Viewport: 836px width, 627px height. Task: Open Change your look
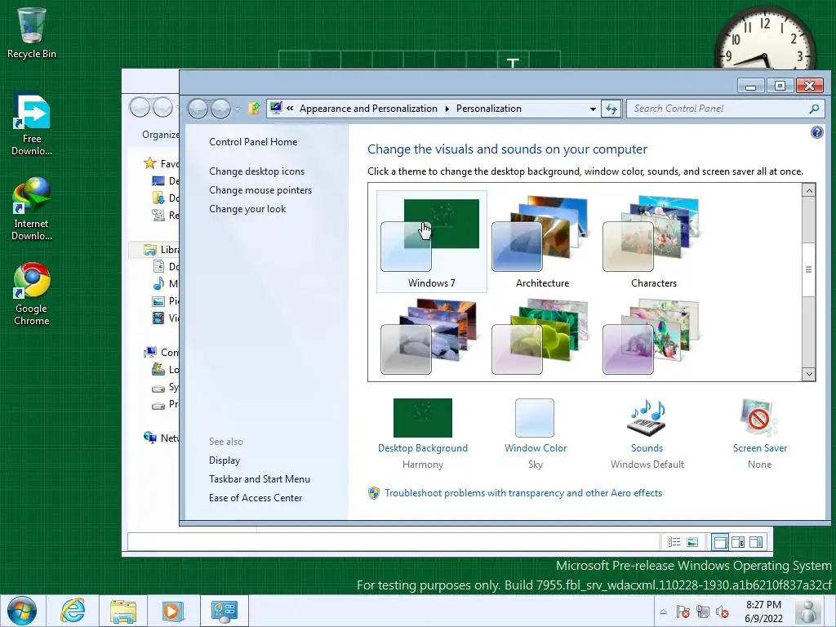(247, 209)
